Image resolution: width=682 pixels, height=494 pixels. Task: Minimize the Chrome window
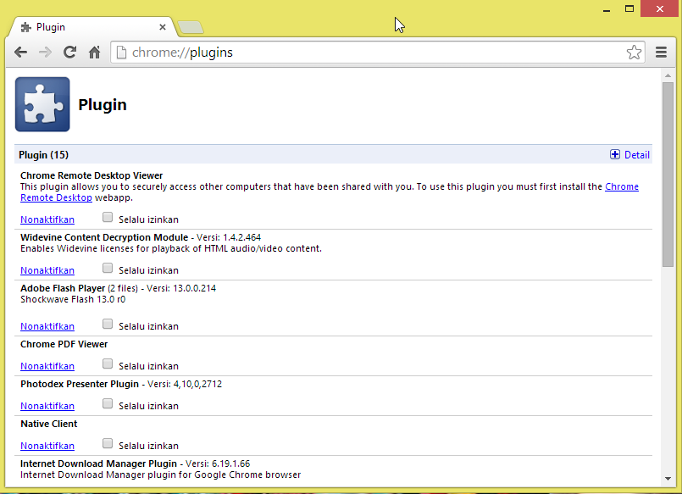click(x=607, y=8)
